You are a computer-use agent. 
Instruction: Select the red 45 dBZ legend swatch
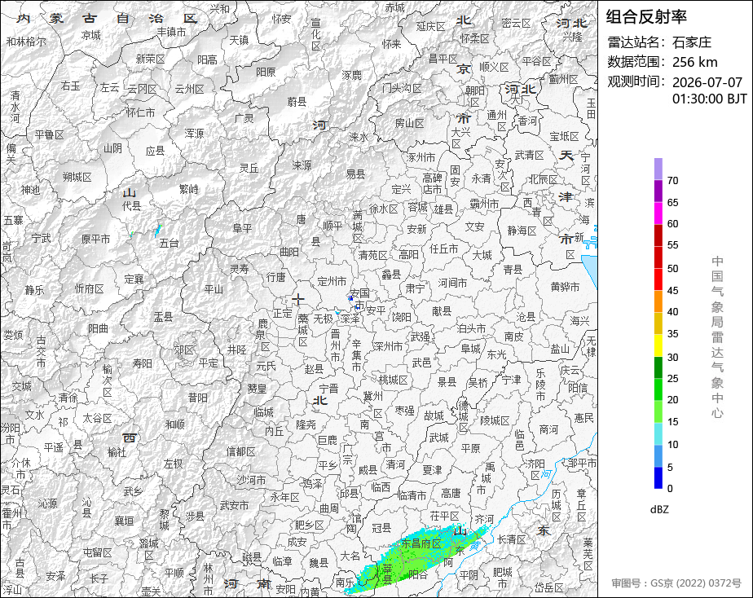pos(658,279)
